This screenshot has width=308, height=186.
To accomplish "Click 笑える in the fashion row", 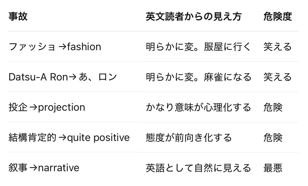I will (278, 47).
